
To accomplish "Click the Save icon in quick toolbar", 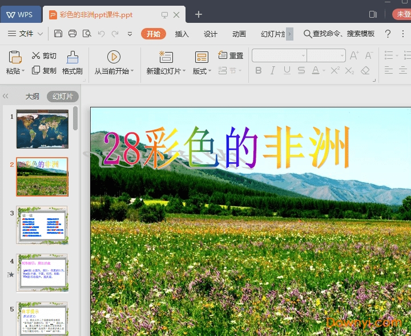I will pyautogui.click(x=58, y=34).
